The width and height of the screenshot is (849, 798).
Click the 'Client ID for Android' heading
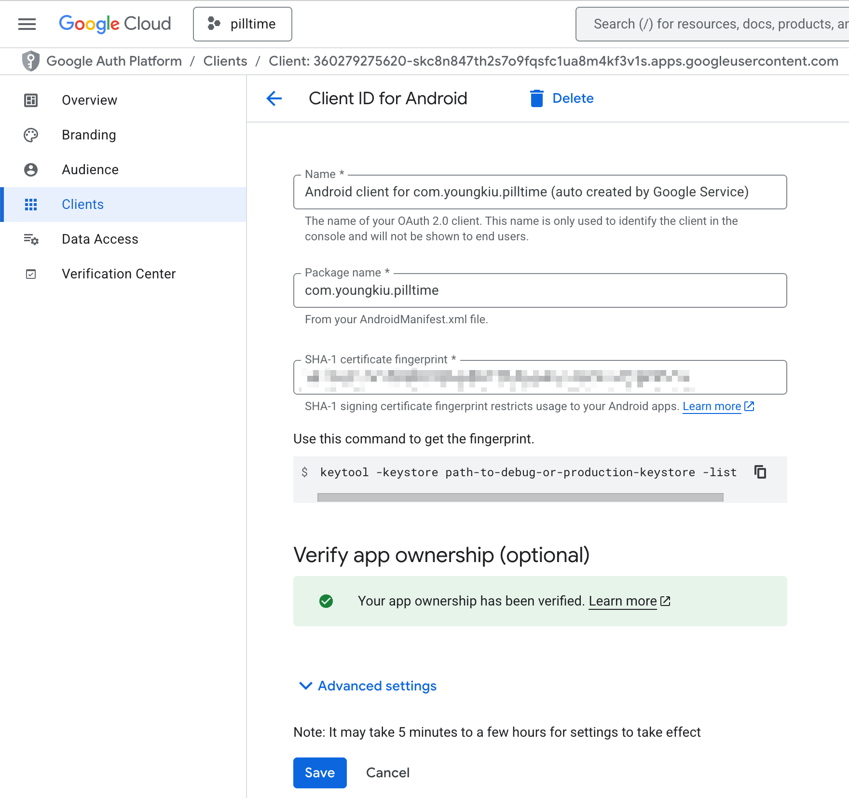[x=388, y=98]
